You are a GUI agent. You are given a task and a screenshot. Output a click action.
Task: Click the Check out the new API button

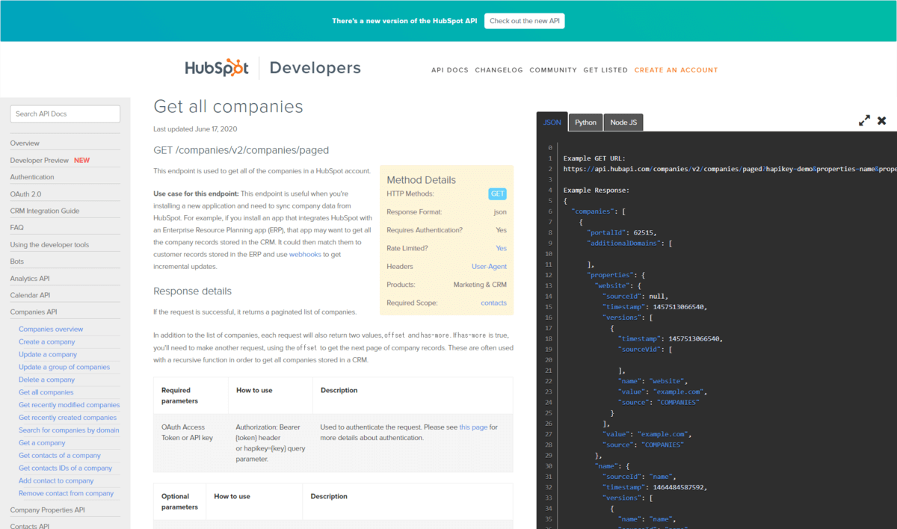(x=524, y=21)
